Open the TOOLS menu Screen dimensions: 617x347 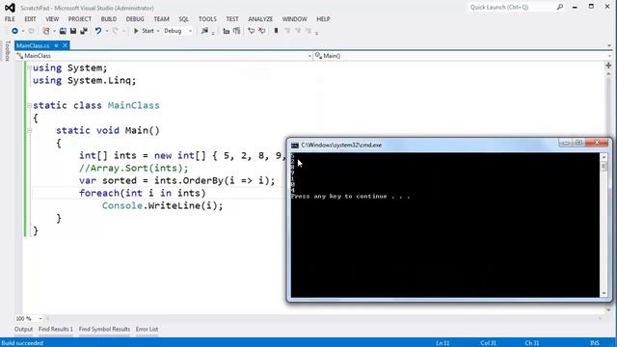pos(207,19)
